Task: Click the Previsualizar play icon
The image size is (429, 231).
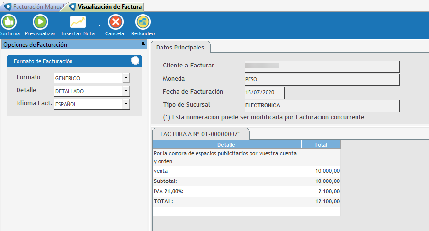Action: [x=40, y=22]
